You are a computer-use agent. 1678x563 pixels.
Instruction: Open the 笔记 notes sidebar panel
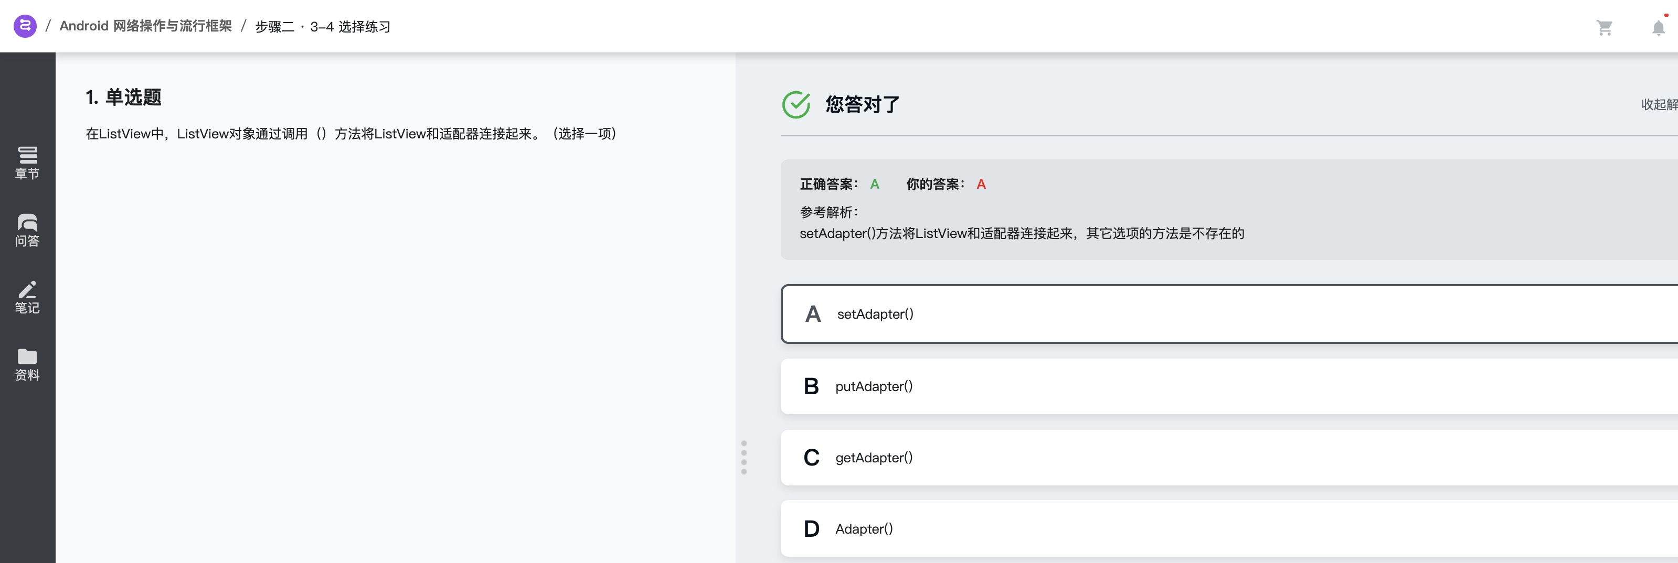pos(27,297)
